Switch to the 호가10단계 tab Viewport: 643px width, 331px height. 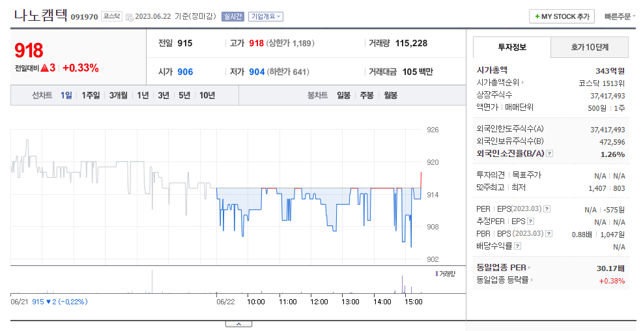pyautogui.click(x=590, y=47)
